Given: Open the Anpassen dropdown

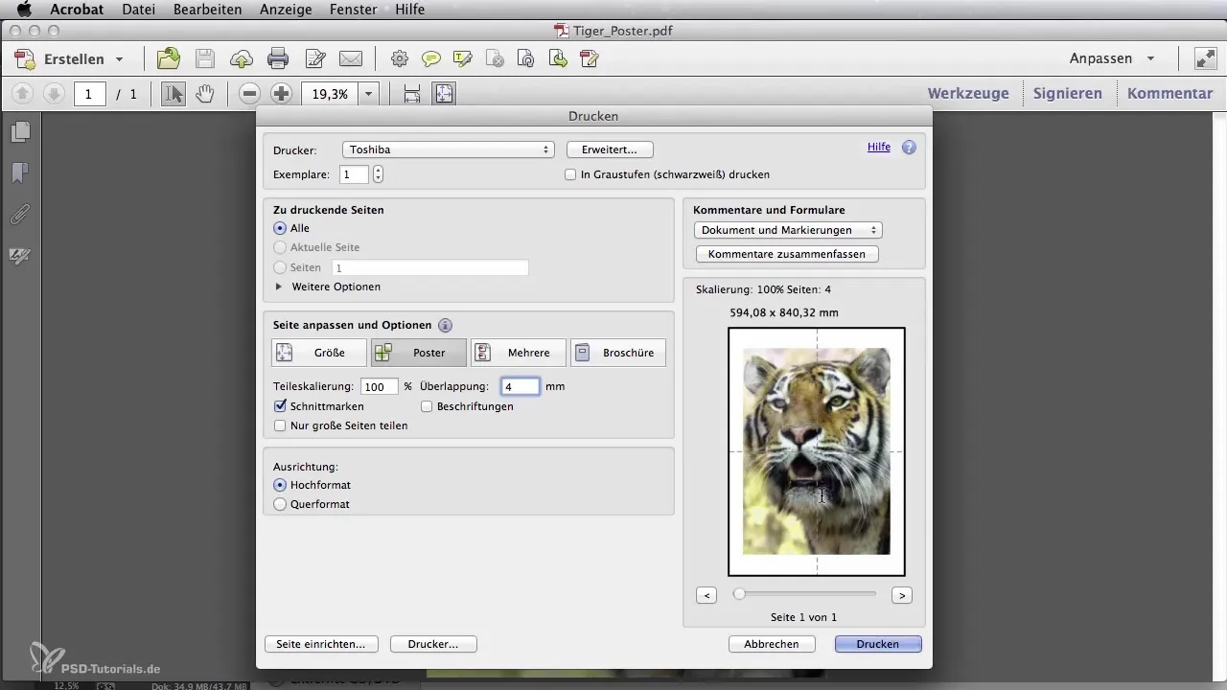Looking at the screenshot, I should click(1112, 58).
